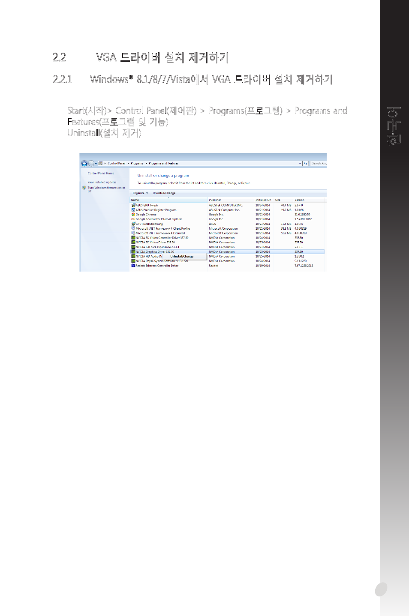Click the Uninstall or change a program heading
Viewport: 409px width, 616px height.
(163, 176)
